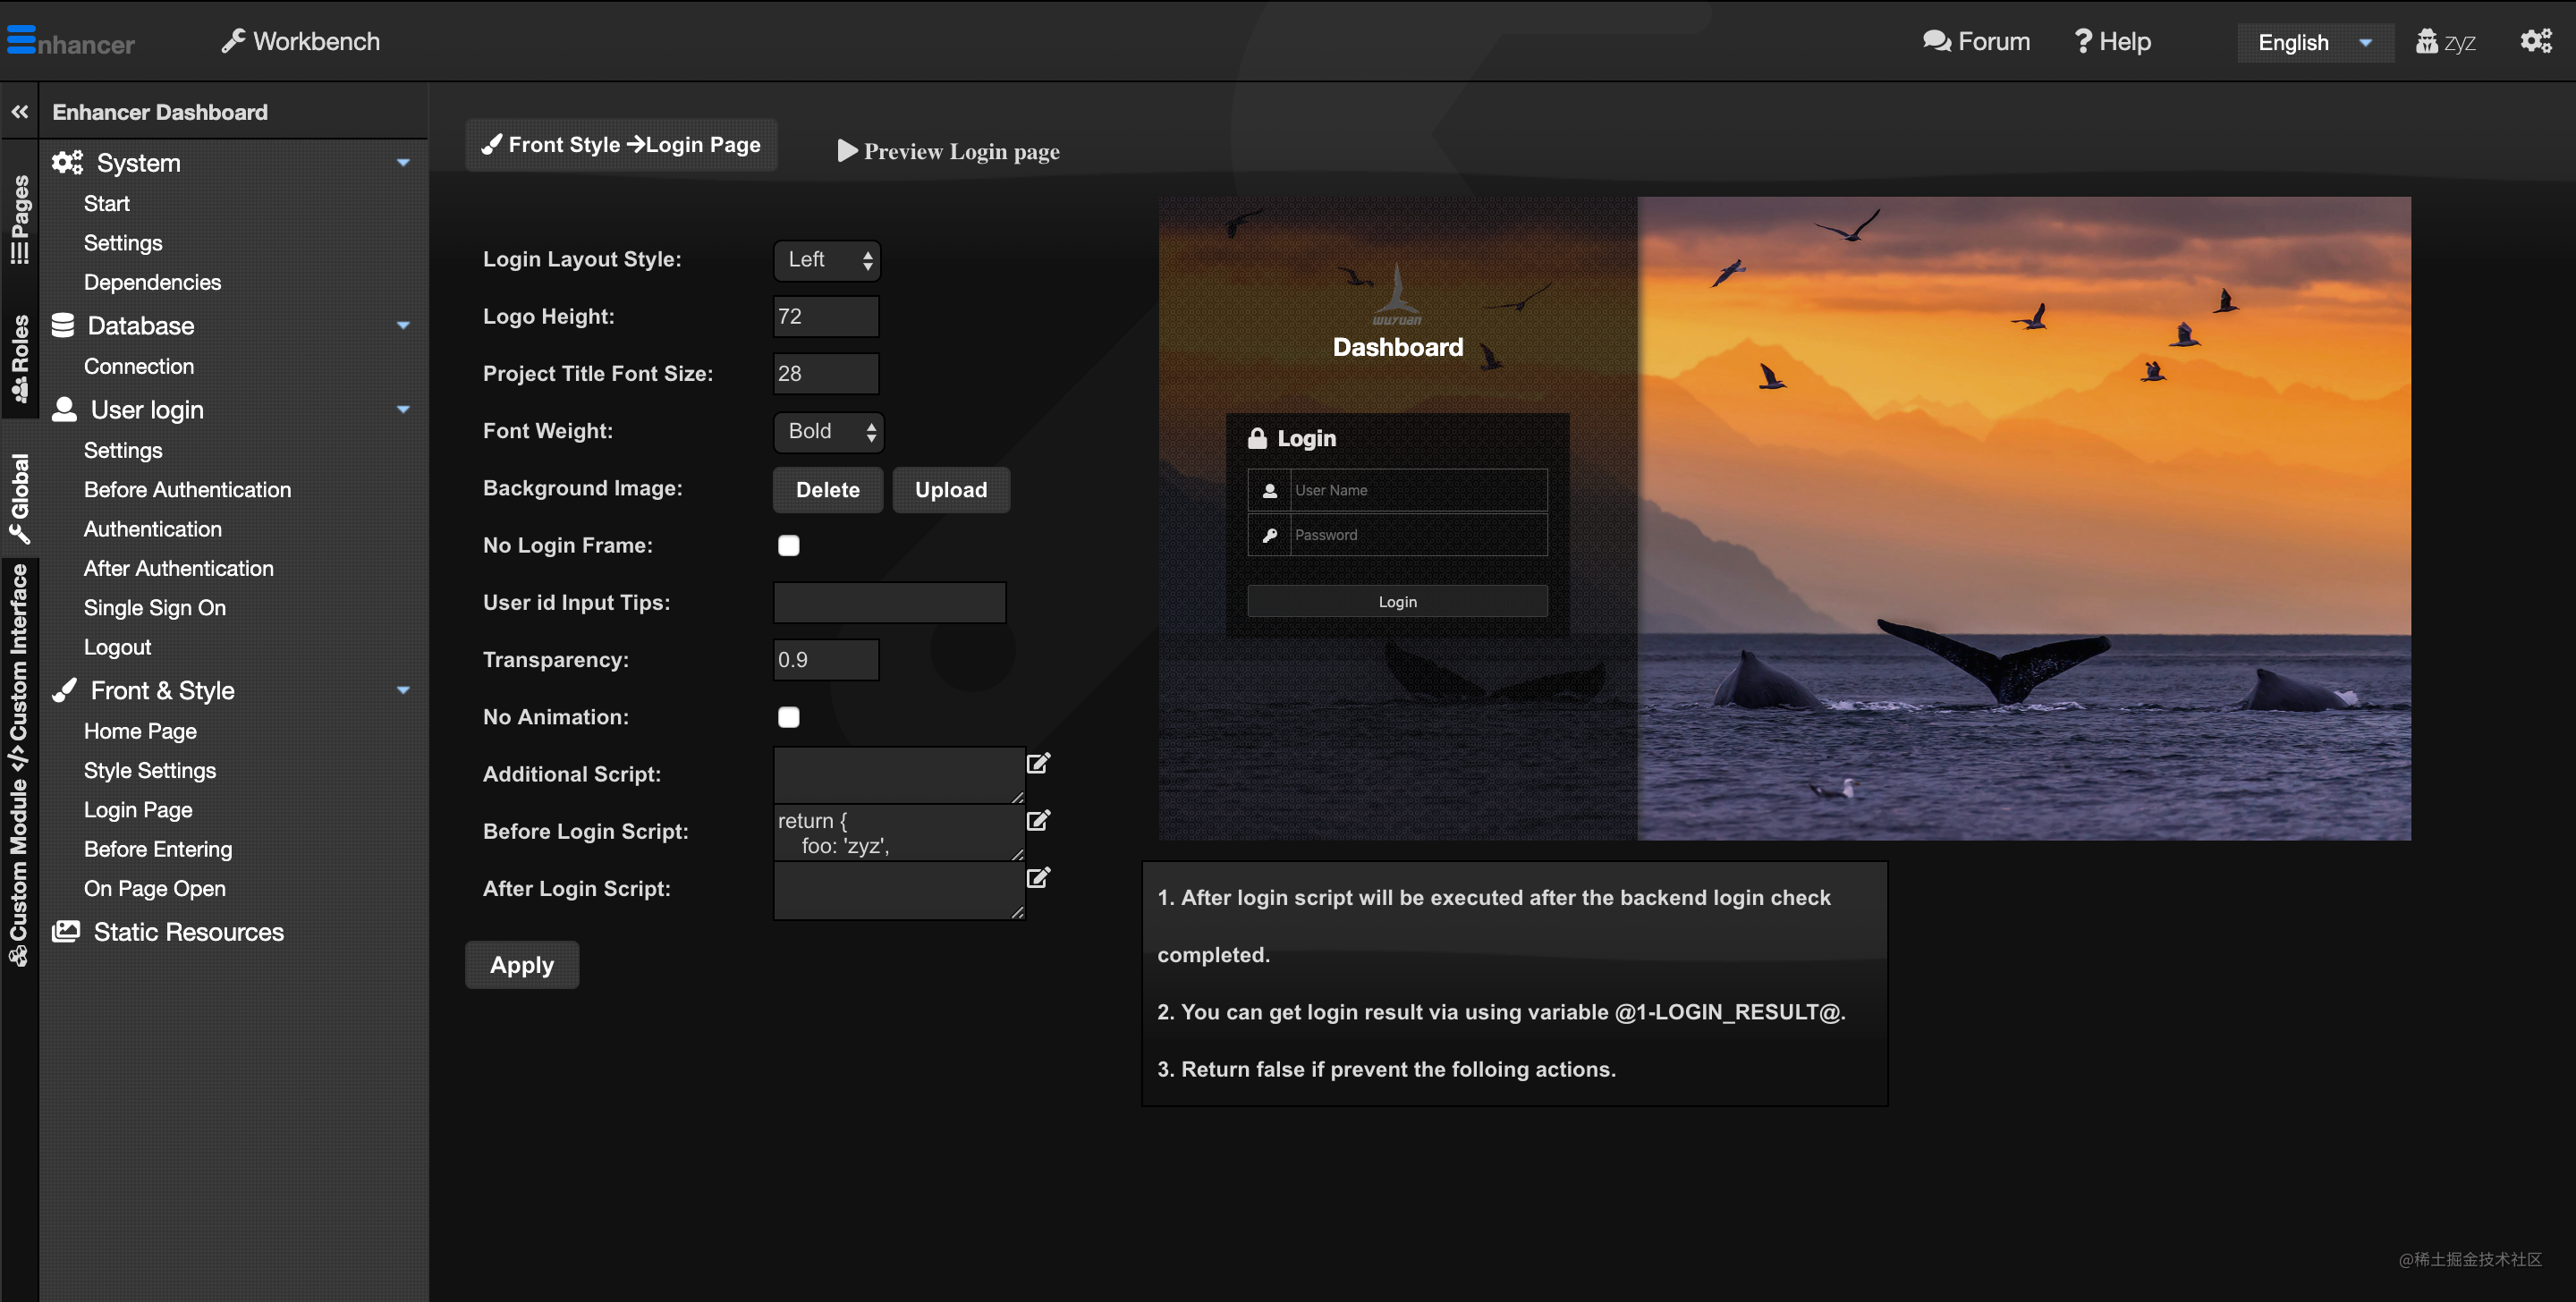The height and width of the screenshot is (1302, 2576).
Task: Open the Custom Module vertical tab
Action: [x=19, y=873]
